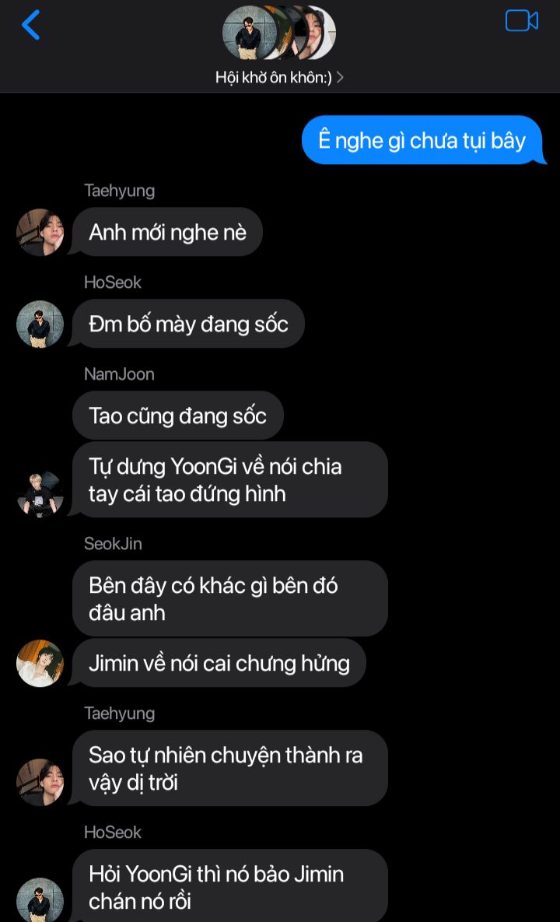Start a video call
This screenshot has height=922, width=560.
521,21
